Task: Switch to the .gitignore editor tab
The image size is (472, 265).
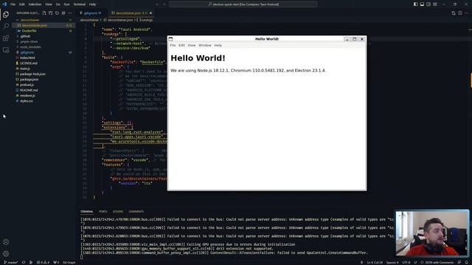Action: coord(91,13)
